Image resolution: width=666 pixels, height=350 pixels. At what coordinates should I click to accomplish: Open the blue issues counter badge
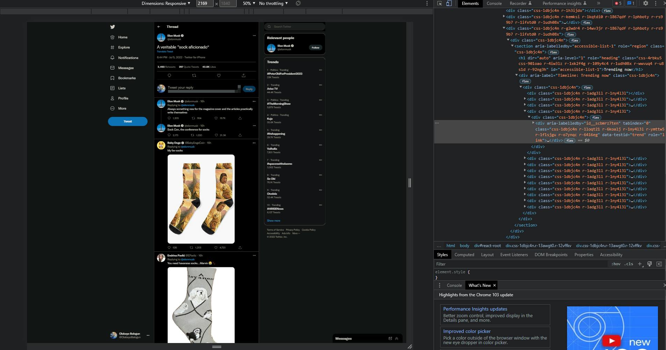click(x=631, y=3)
